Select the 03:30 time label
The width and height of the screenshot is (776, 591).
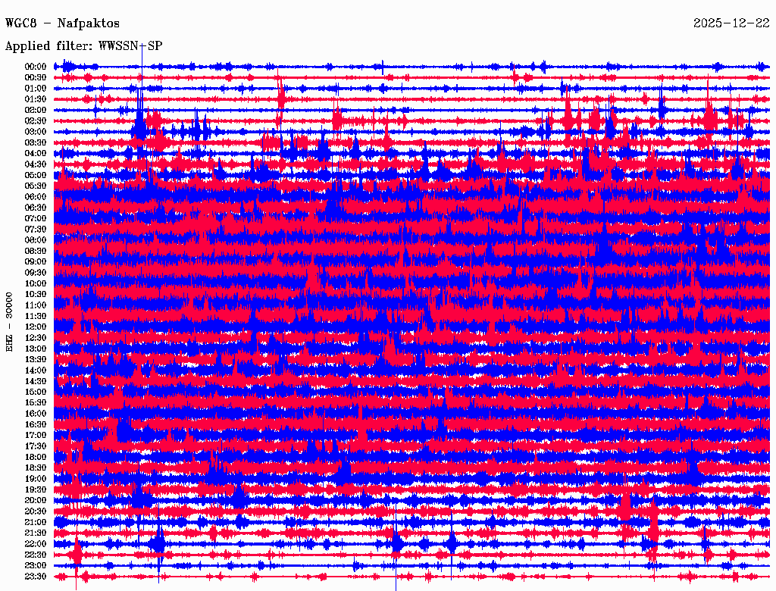(x=36, y=142)
